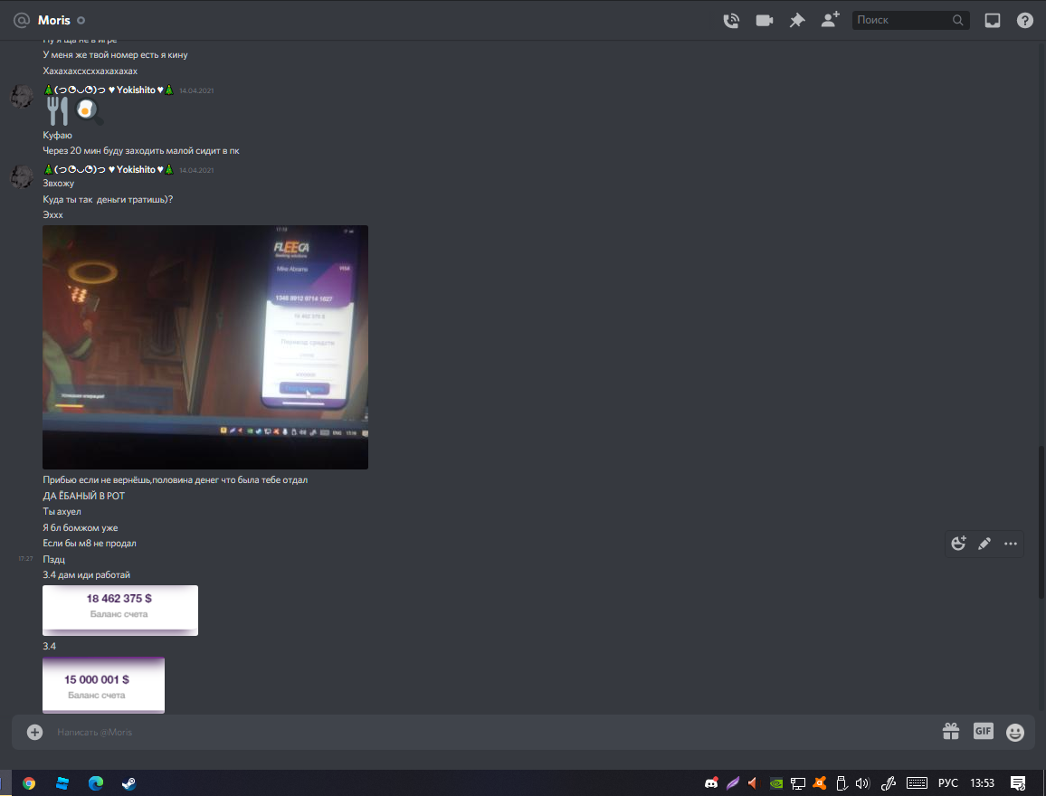
Task: Open pinned messages
Action: 797,20
